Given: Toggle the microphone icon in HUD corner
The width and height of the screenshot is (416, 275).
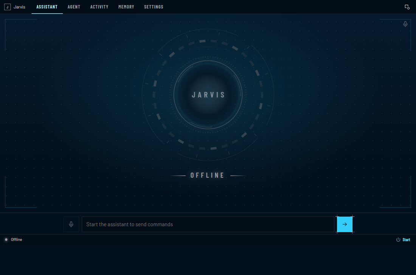Looking at the screenshot, I should pyautogui.click(x=405, y=24).
